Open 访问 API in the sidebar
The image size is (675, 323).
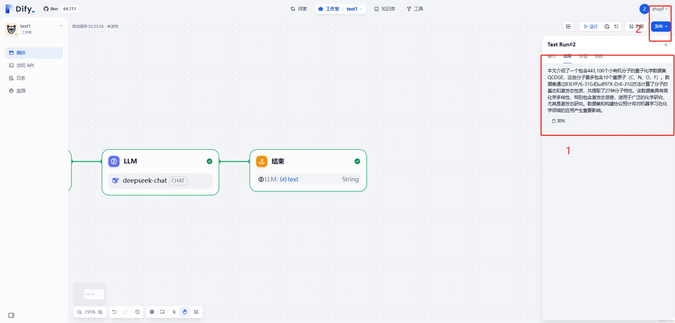click(25, 65)
